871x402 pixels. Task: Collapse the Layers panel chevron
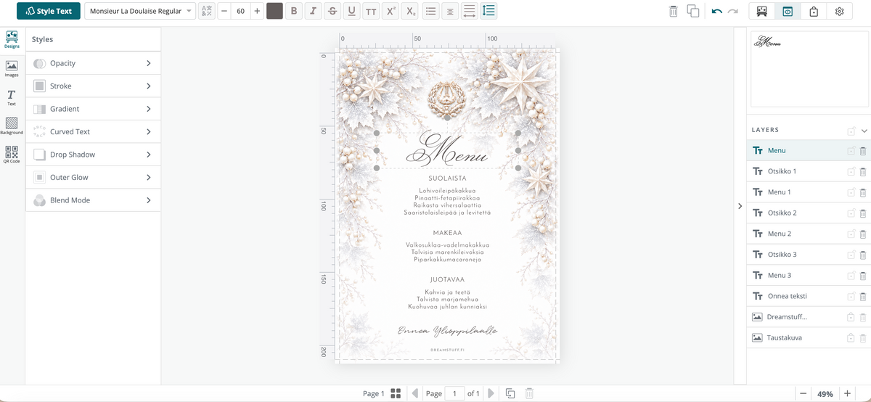coord(864,131)
